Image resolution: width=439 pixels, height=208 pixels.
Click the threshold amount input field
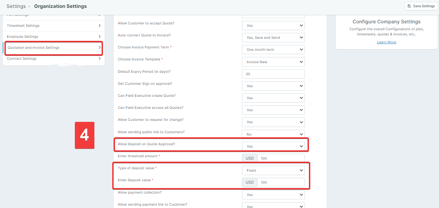coord(280,159)
